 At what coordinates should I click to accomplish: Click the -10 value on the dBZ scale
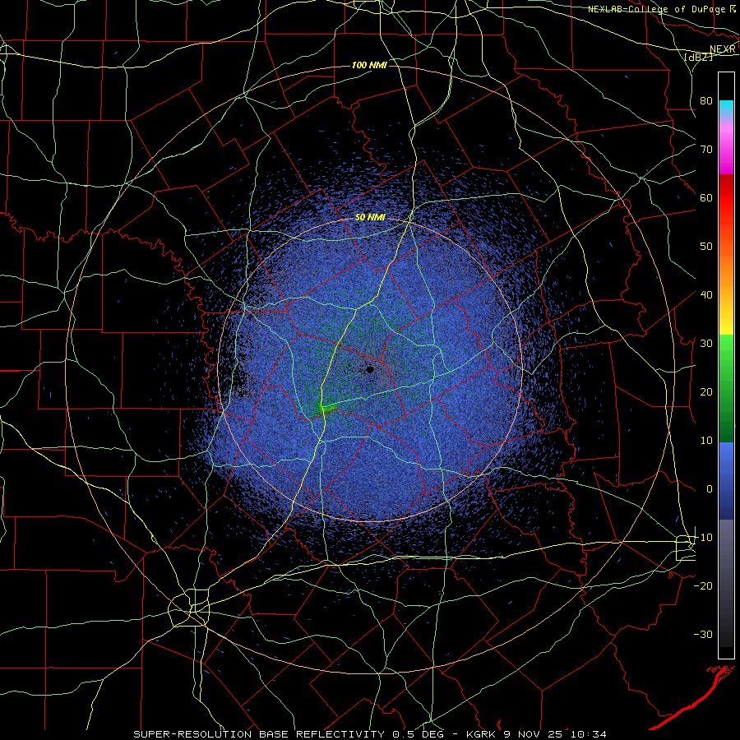tap(703, 537)
